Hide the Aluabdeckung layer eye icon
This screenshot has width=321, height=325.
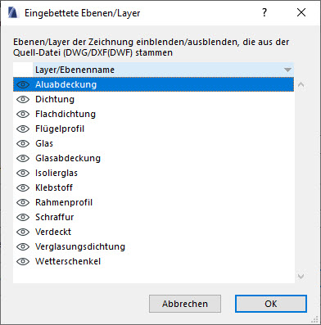(x=23, y=84)
